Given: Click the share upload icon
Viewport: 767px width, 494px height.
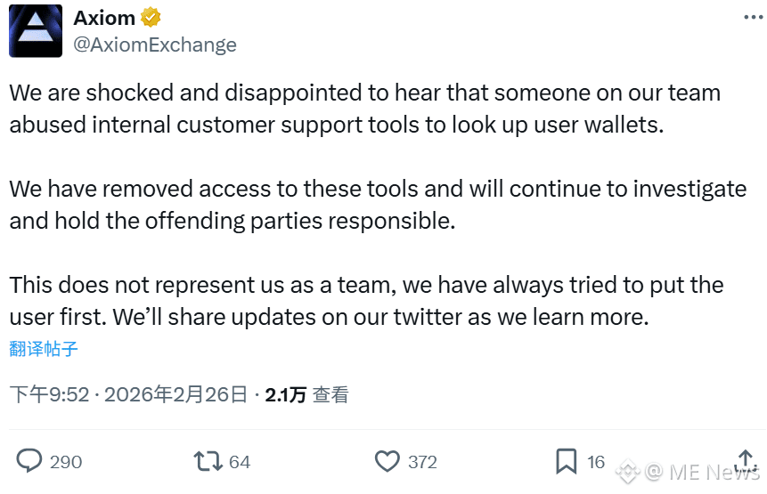Looking at the screenshot, I should pos(746,460).
